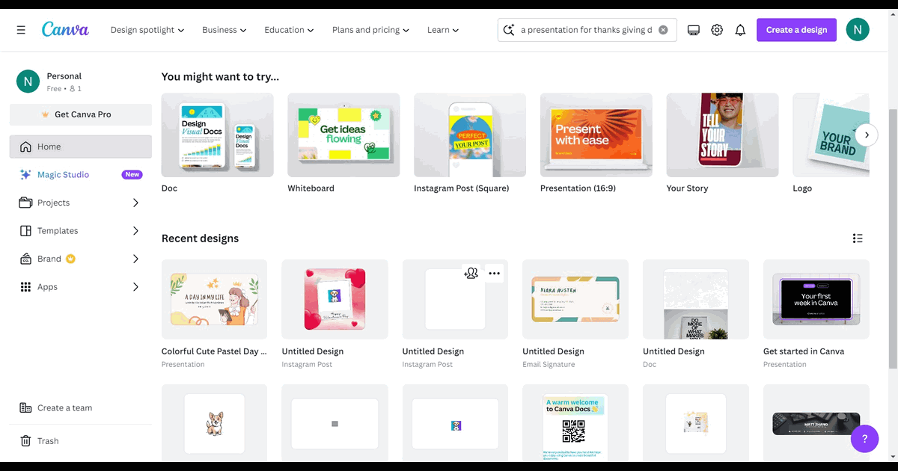Click Create a team link
898x471 pixels.
(x=56, y=408)
